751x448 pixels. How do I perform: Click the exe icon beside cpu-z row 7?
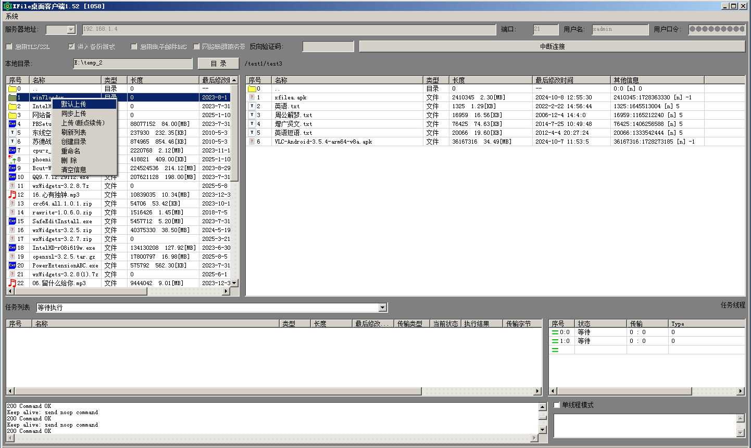pyautogui.click(x=12, y=150)
